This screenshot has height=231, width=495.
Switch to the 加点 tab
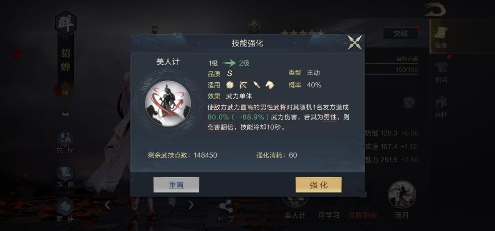pos(441,73)
